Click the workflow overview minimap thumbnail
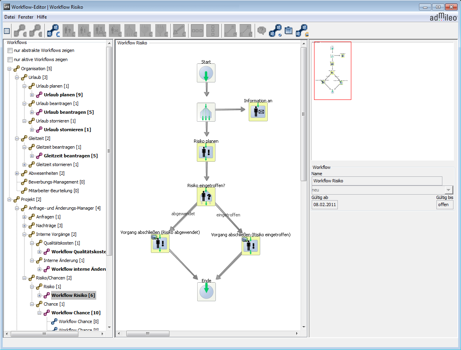The width and height of the screenshot is (461, 350). 333,71
